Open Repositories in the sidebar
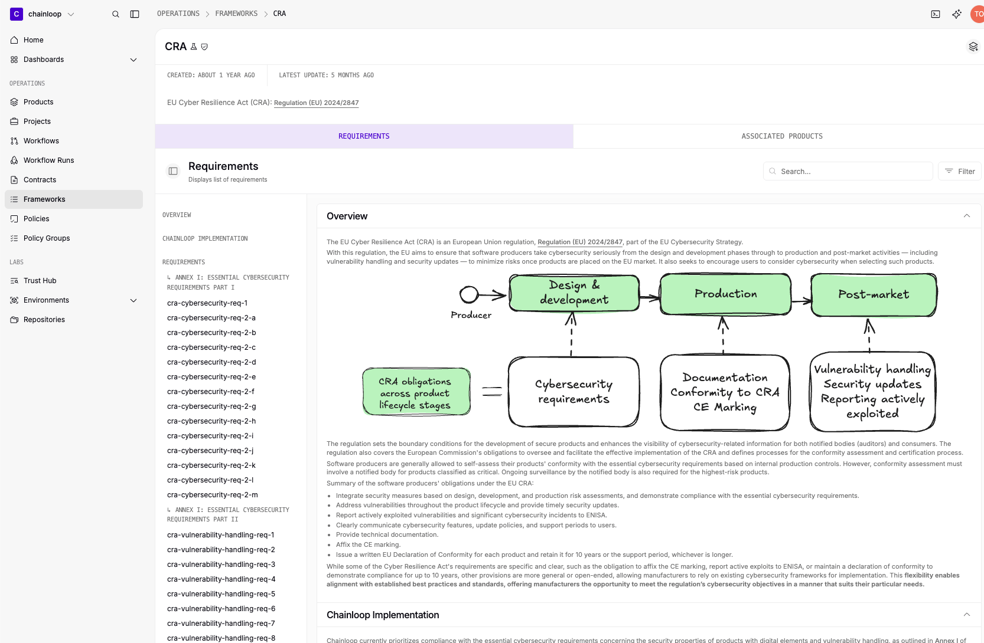984x643 pixels. pyautogui.click(x=74, y=320)
